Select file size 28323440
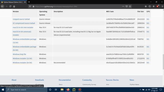The image size is (164, 92). [x=141, y=63]
